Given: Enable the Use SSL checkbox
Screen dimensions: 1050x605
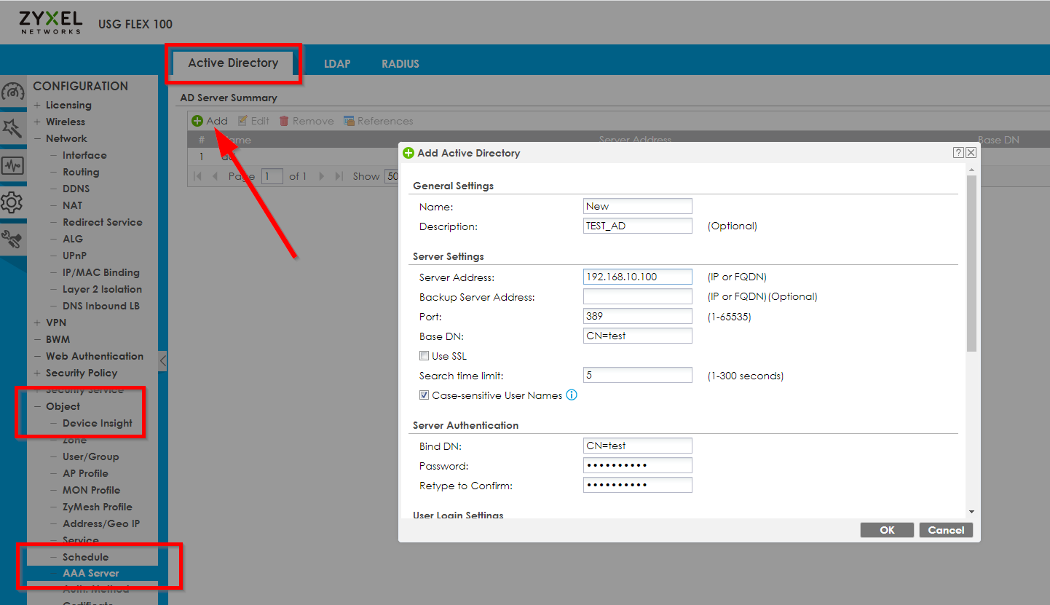Looking at the screenshot, I should (424, 356).
